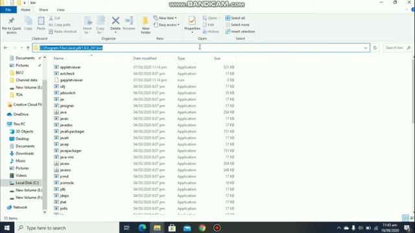This screenshot has height=233, width=415.
Task: Click Paste shortcut in the ribbon
Action: pyautogui.click(x=63, y=32)
